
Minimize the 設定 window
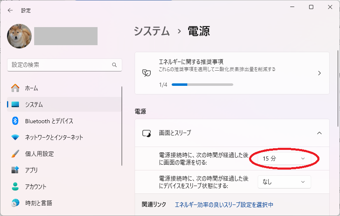(x=292, y=7)
